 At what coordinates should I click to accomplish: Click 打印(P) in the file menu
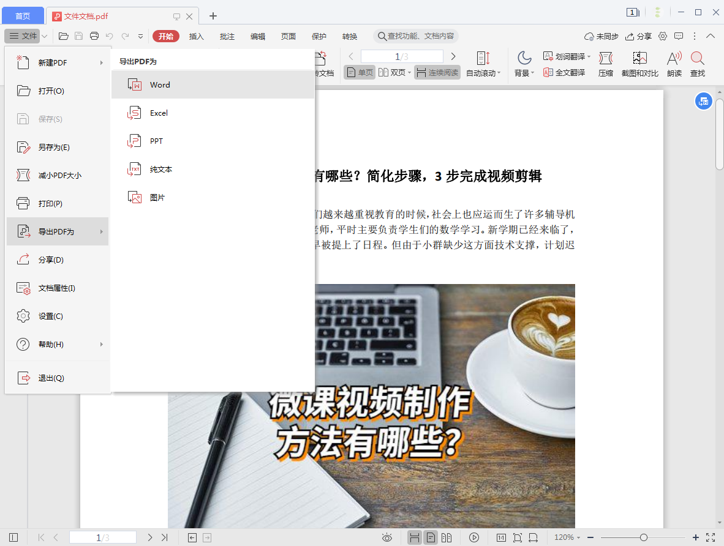58,203
